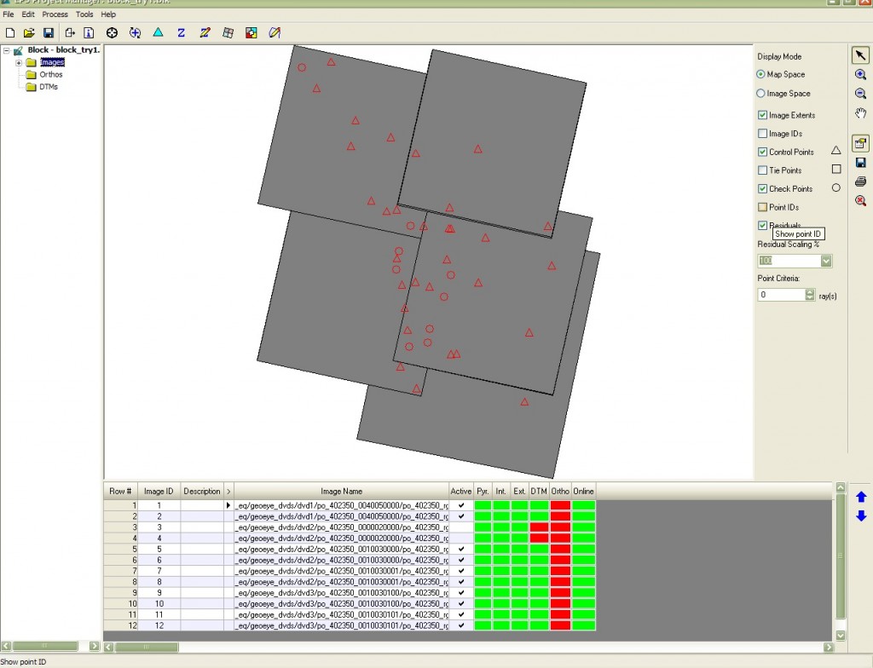The height and width of the screenshot is (668, 873).
Task: Save the block file via toolbar disk
Action: tap(49, 33)
